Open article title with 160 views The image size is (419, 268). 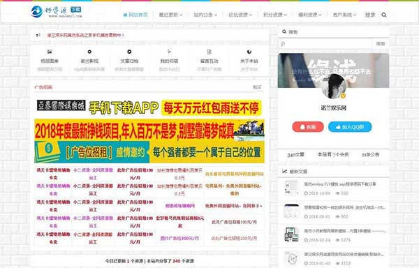point(340,184)
